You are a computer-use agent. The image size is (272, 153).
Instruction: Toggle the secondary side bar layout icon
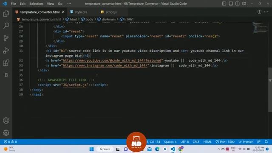pyautogui.click(x=237, y=3)
